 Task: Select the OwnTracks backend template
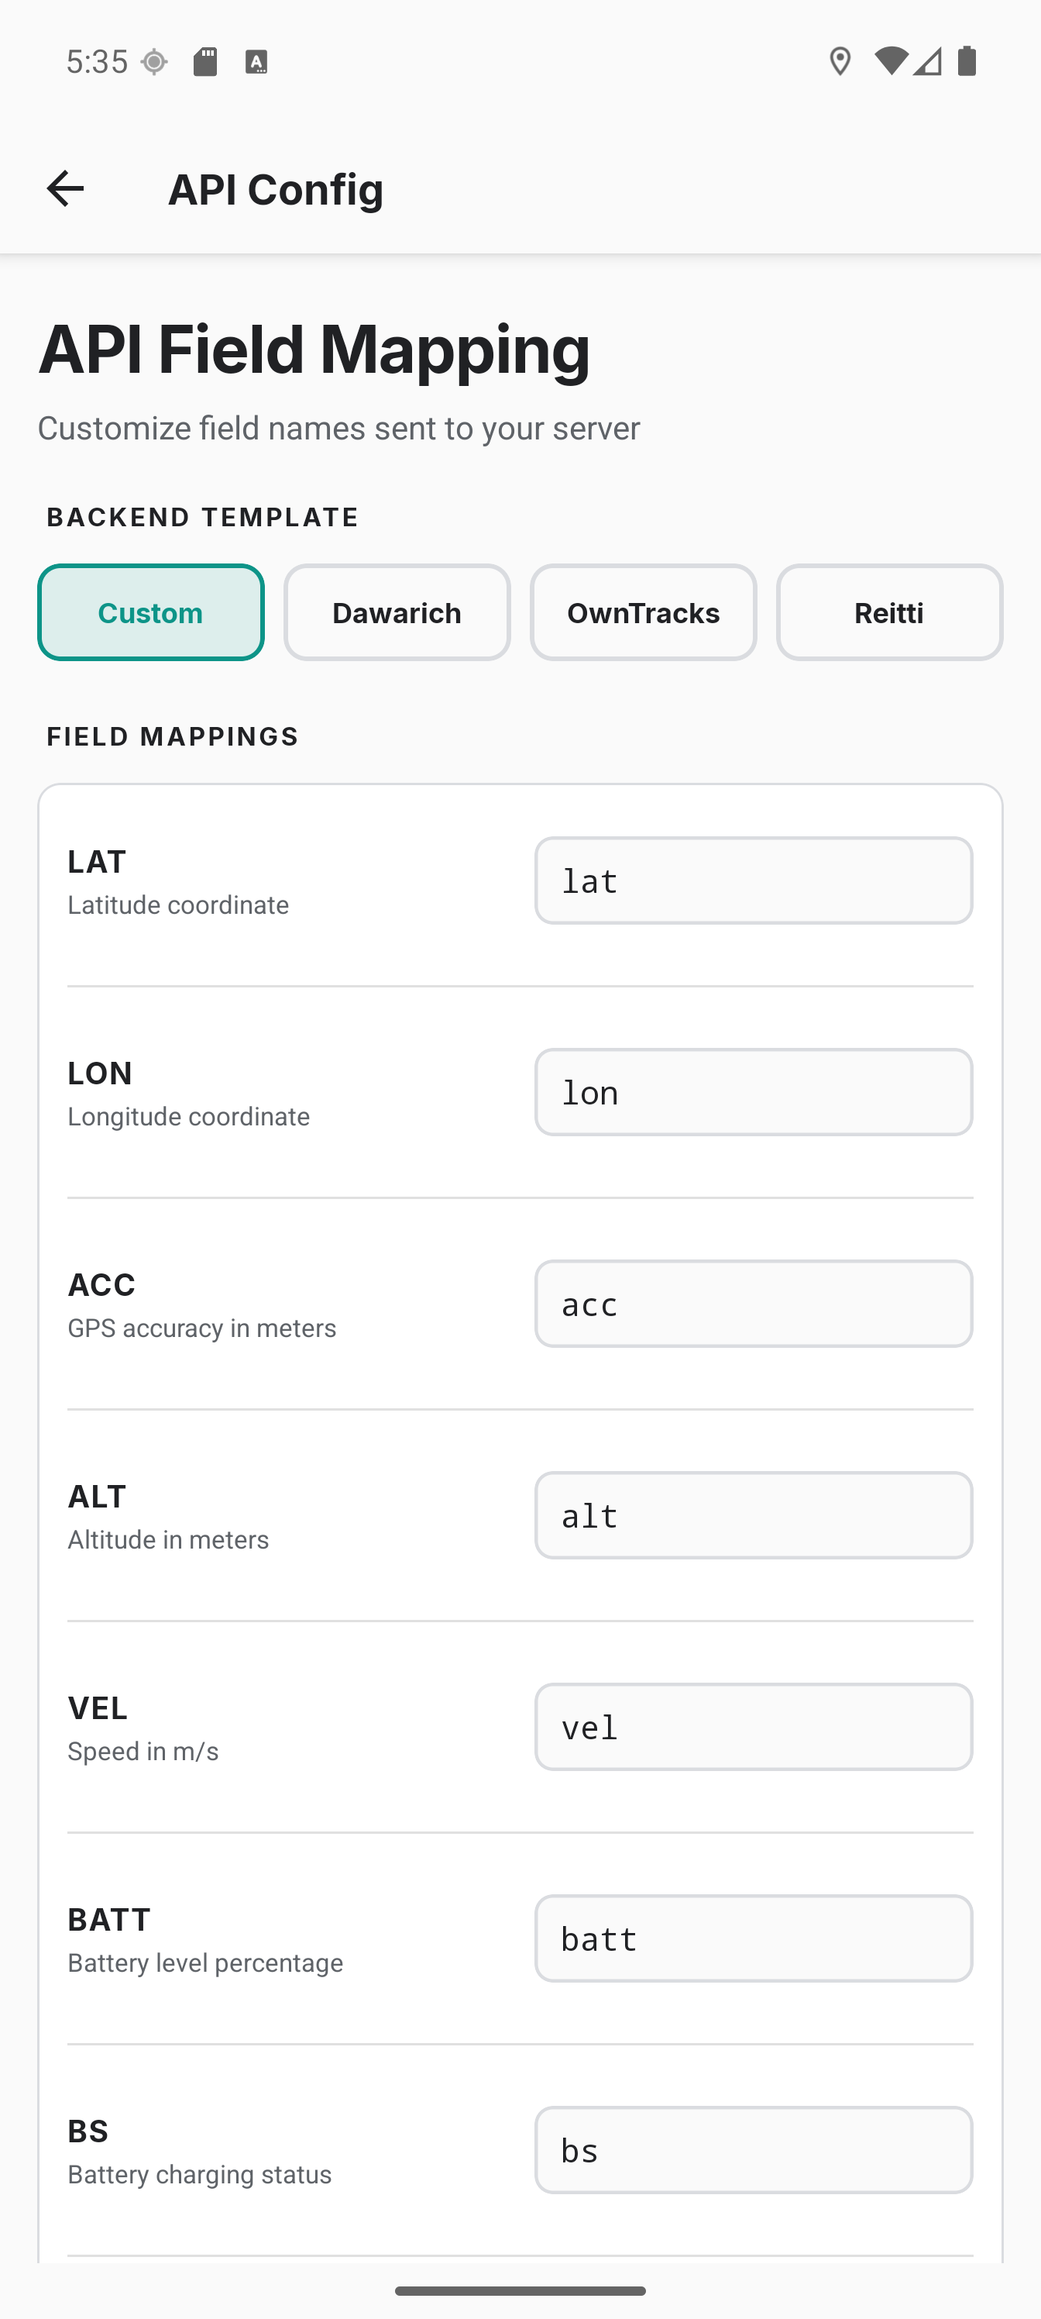click(x=642, y=612)
